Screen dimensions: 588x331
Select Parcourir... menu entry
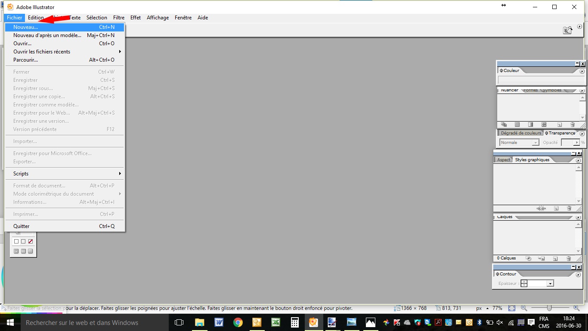(65, 60)
